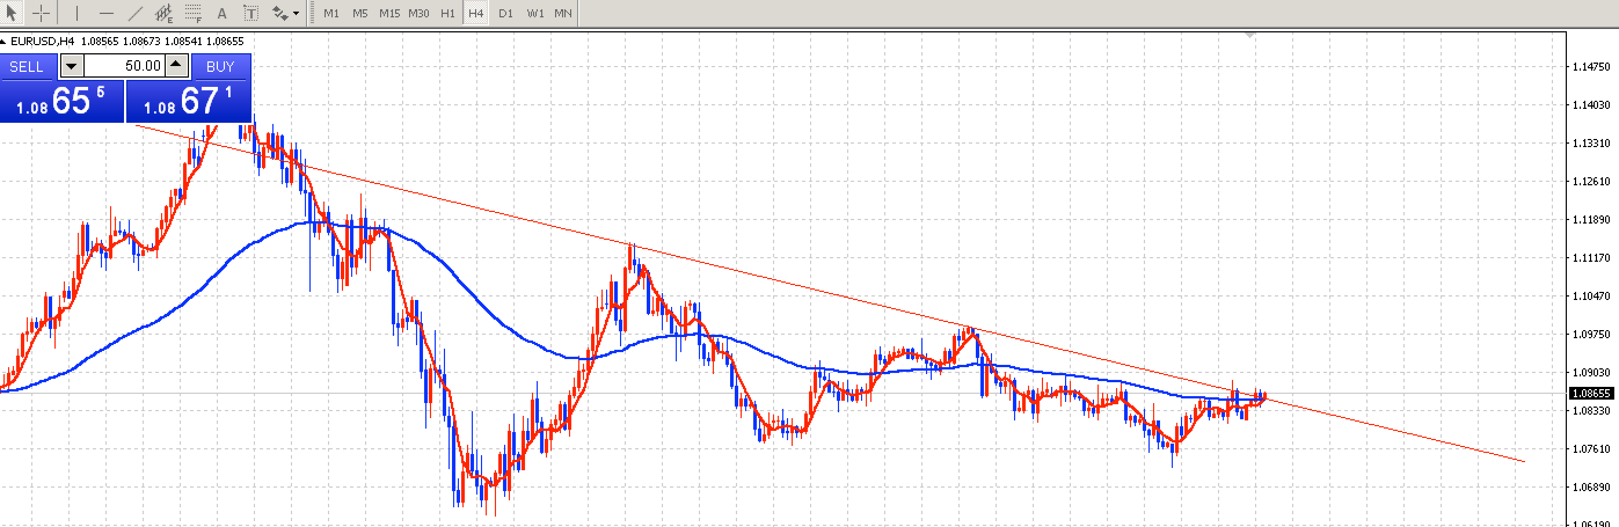This screenshot has width=1619, height=527.
Task: Switch to M1 timeframe
Action: [x=331, y=13]
